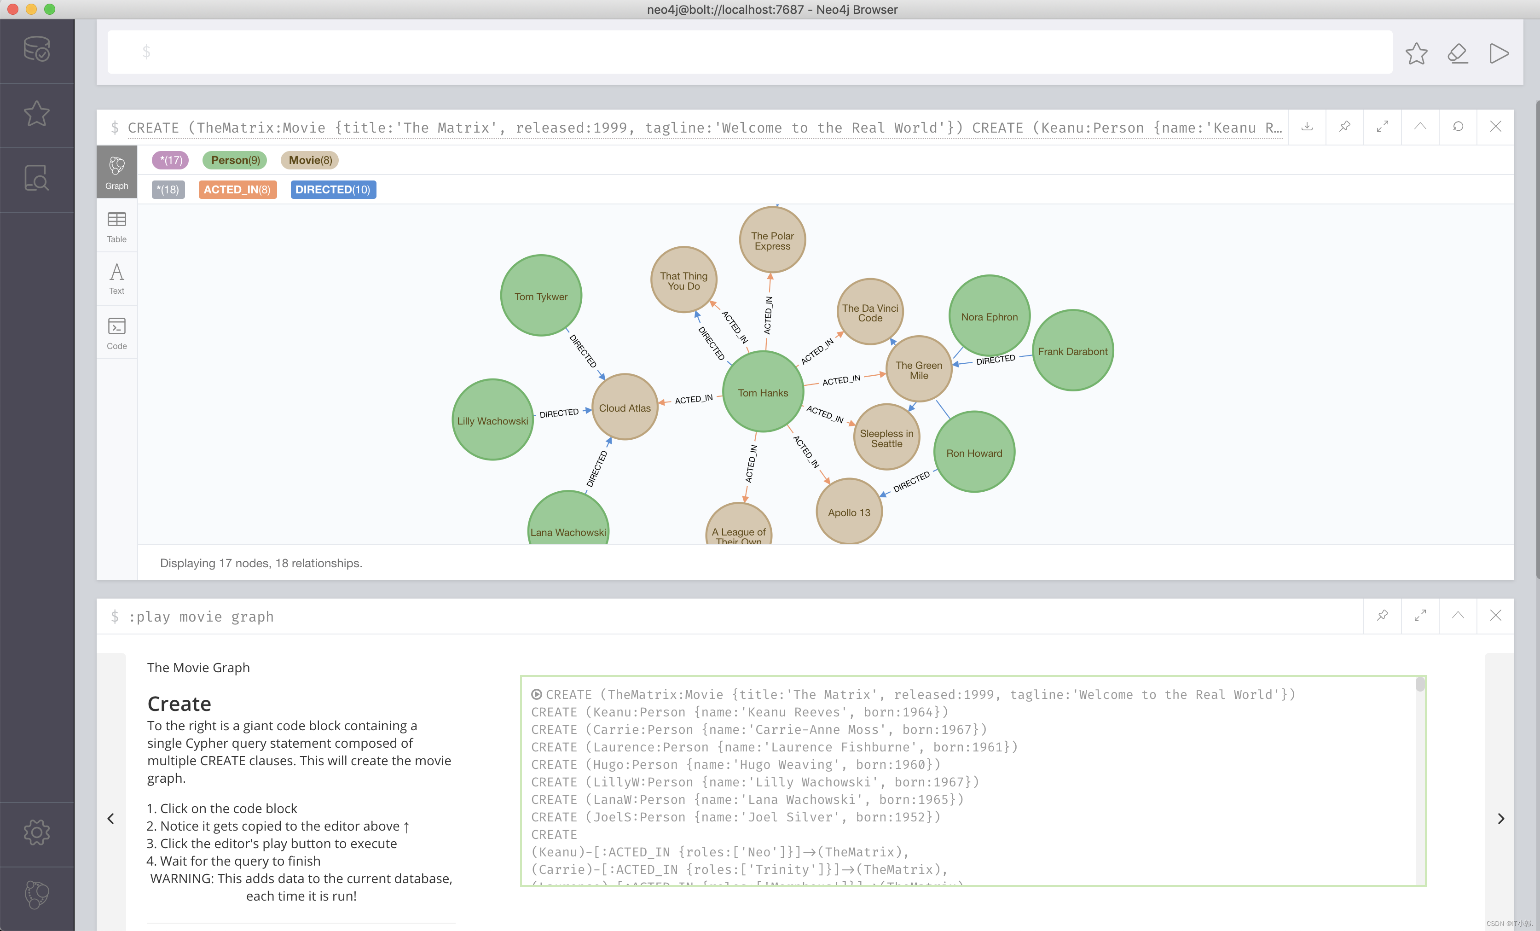Open the browser settings gear
Image resolution: width=1540 pixels, height=931 pixels.
coord(36,832)
